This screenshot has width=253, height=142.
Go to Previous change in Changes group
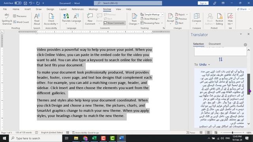tap(181, 19)
